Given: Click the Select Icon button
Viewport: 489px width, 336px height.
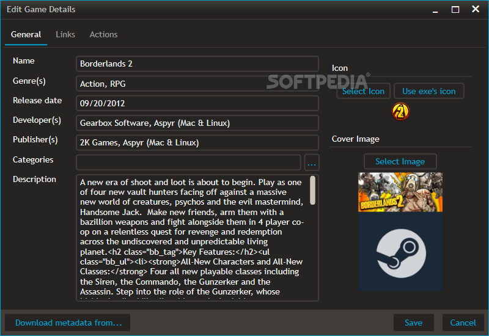Looking at the screenshot, I should 363,91.
